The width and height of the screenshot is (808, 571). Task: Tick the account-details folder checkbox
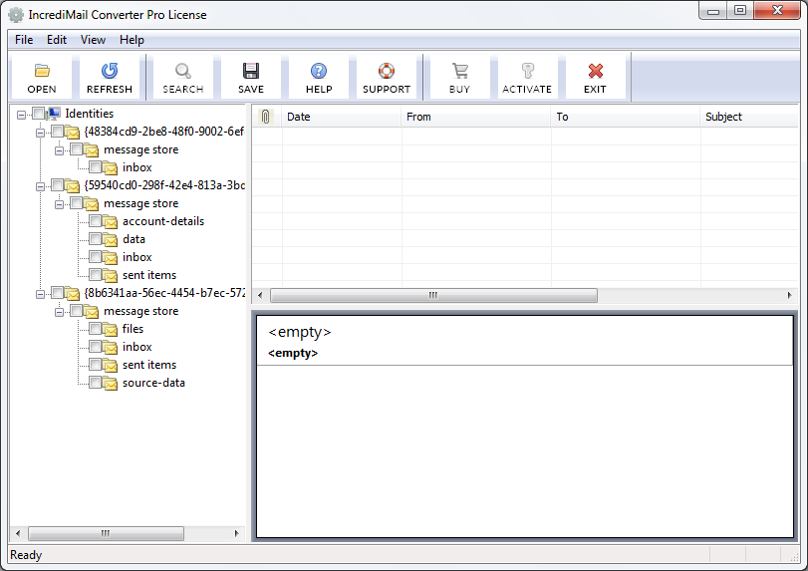point(95,220)
